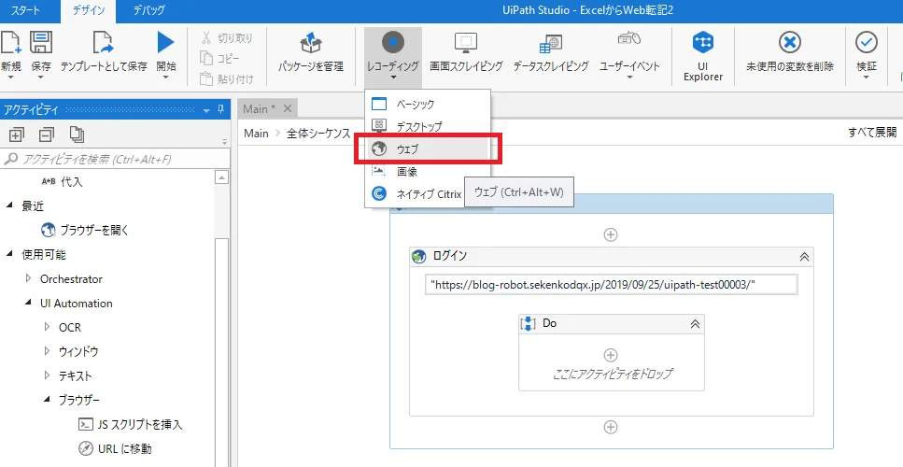Switch to the デバッグ ribbon tab
903x467 pixels.
click(x=149, y=10)
